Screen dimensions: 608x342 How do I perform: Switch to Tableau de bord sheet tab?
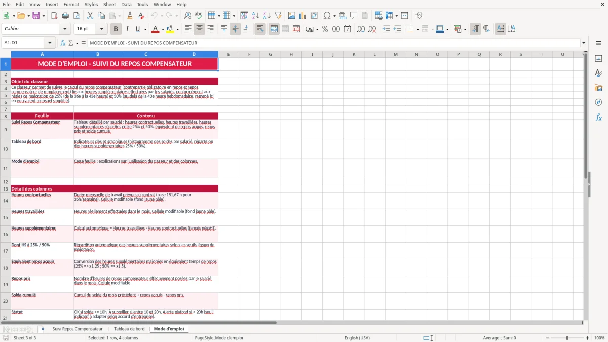129,329
